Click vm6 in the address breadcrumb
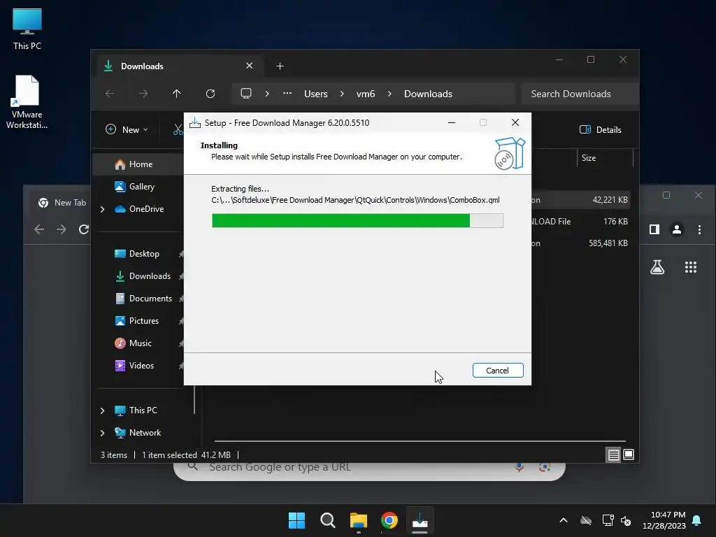This screenshot has height=537, width=716. (365, 94)
